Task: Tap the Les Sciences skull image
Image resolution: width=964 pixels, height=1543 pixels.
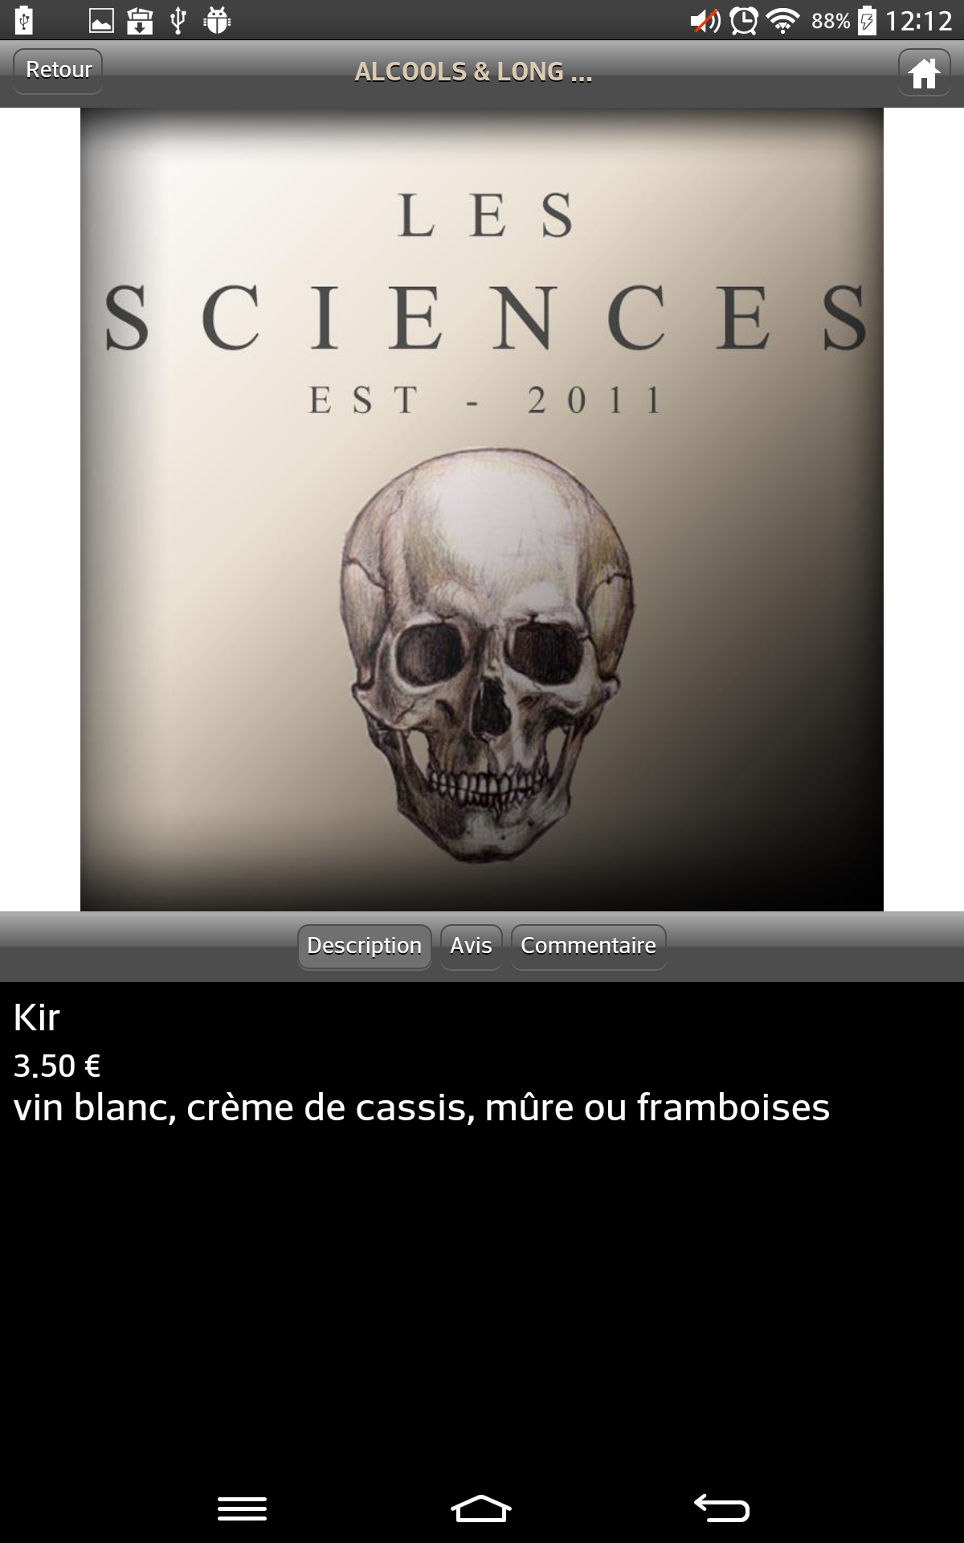Action: [482, 510]
